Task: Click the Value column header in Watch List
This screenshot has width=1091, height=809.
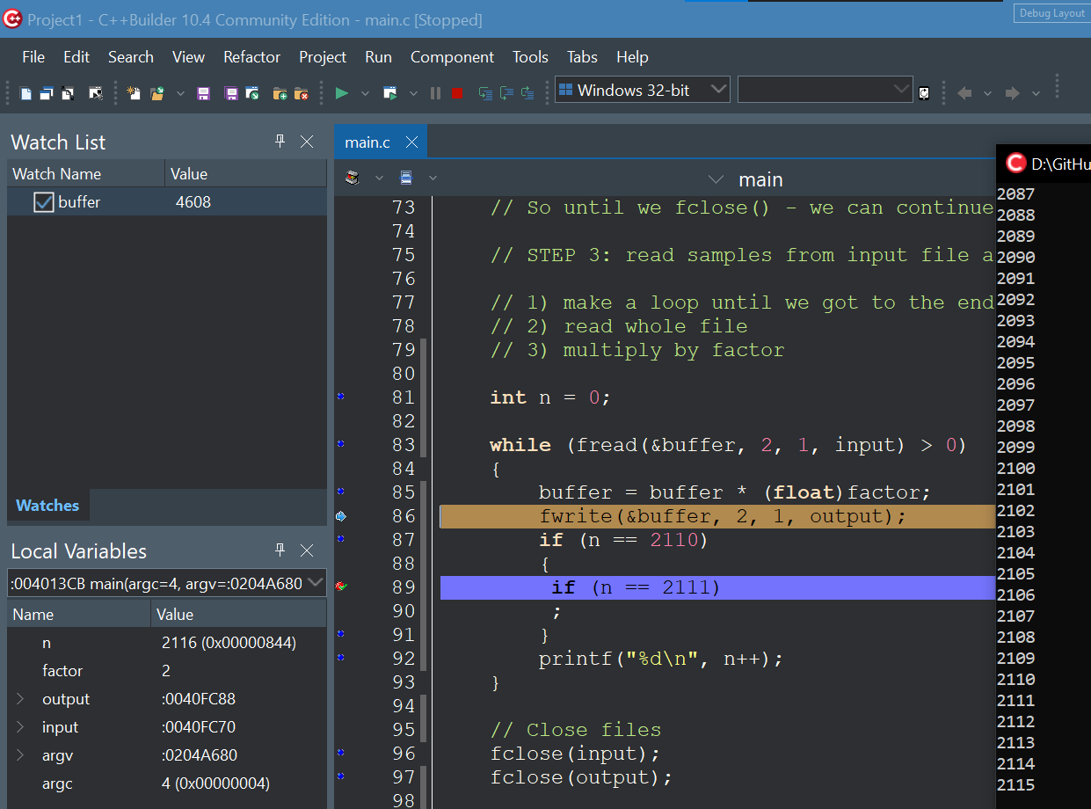Action: (189, 174)
